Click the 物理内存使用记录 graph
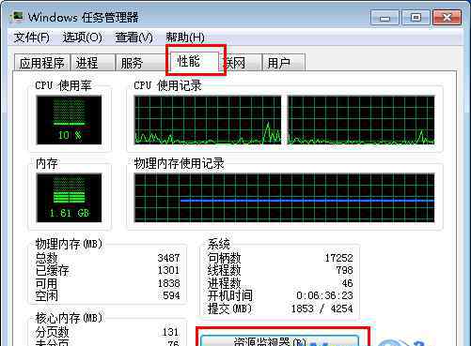471x346 pixels. (x=285, y=198)
